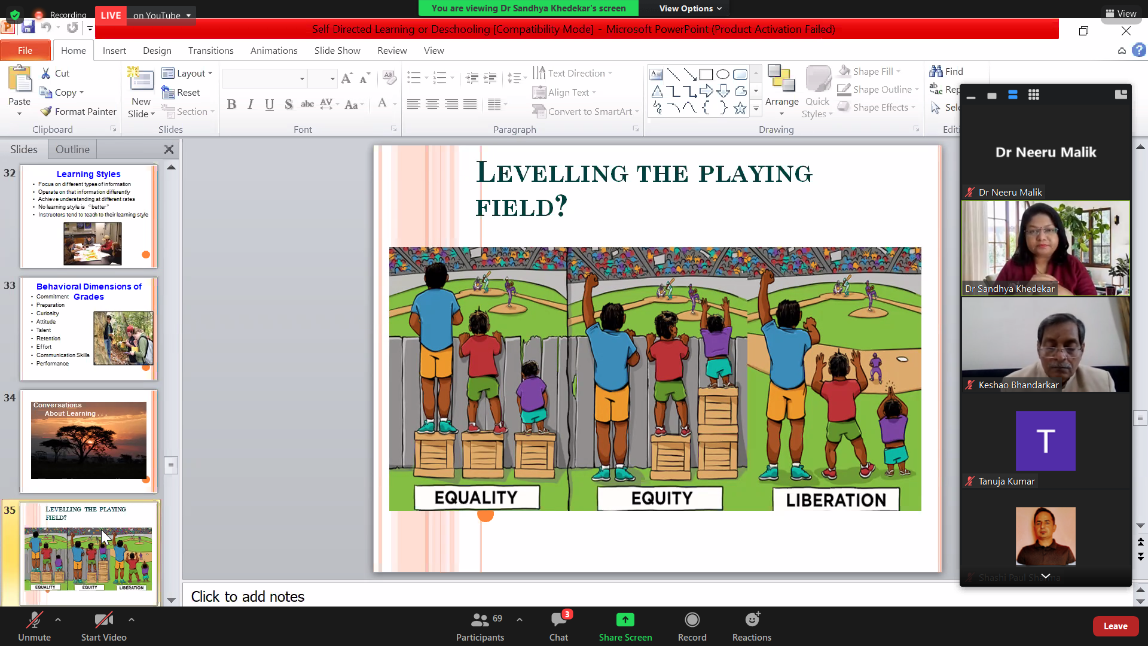Click the Paste clipboard icon
The height and width of the screenshot is (646, 1148).
20,80
